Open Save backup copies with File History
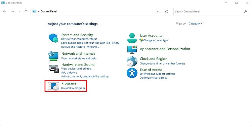This screenshot has height=126, width=252. tap(90, 43)
